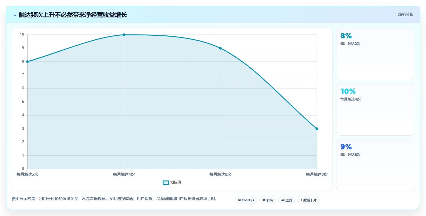Toggle the 指标值 legend color box

tap(166, 182)
